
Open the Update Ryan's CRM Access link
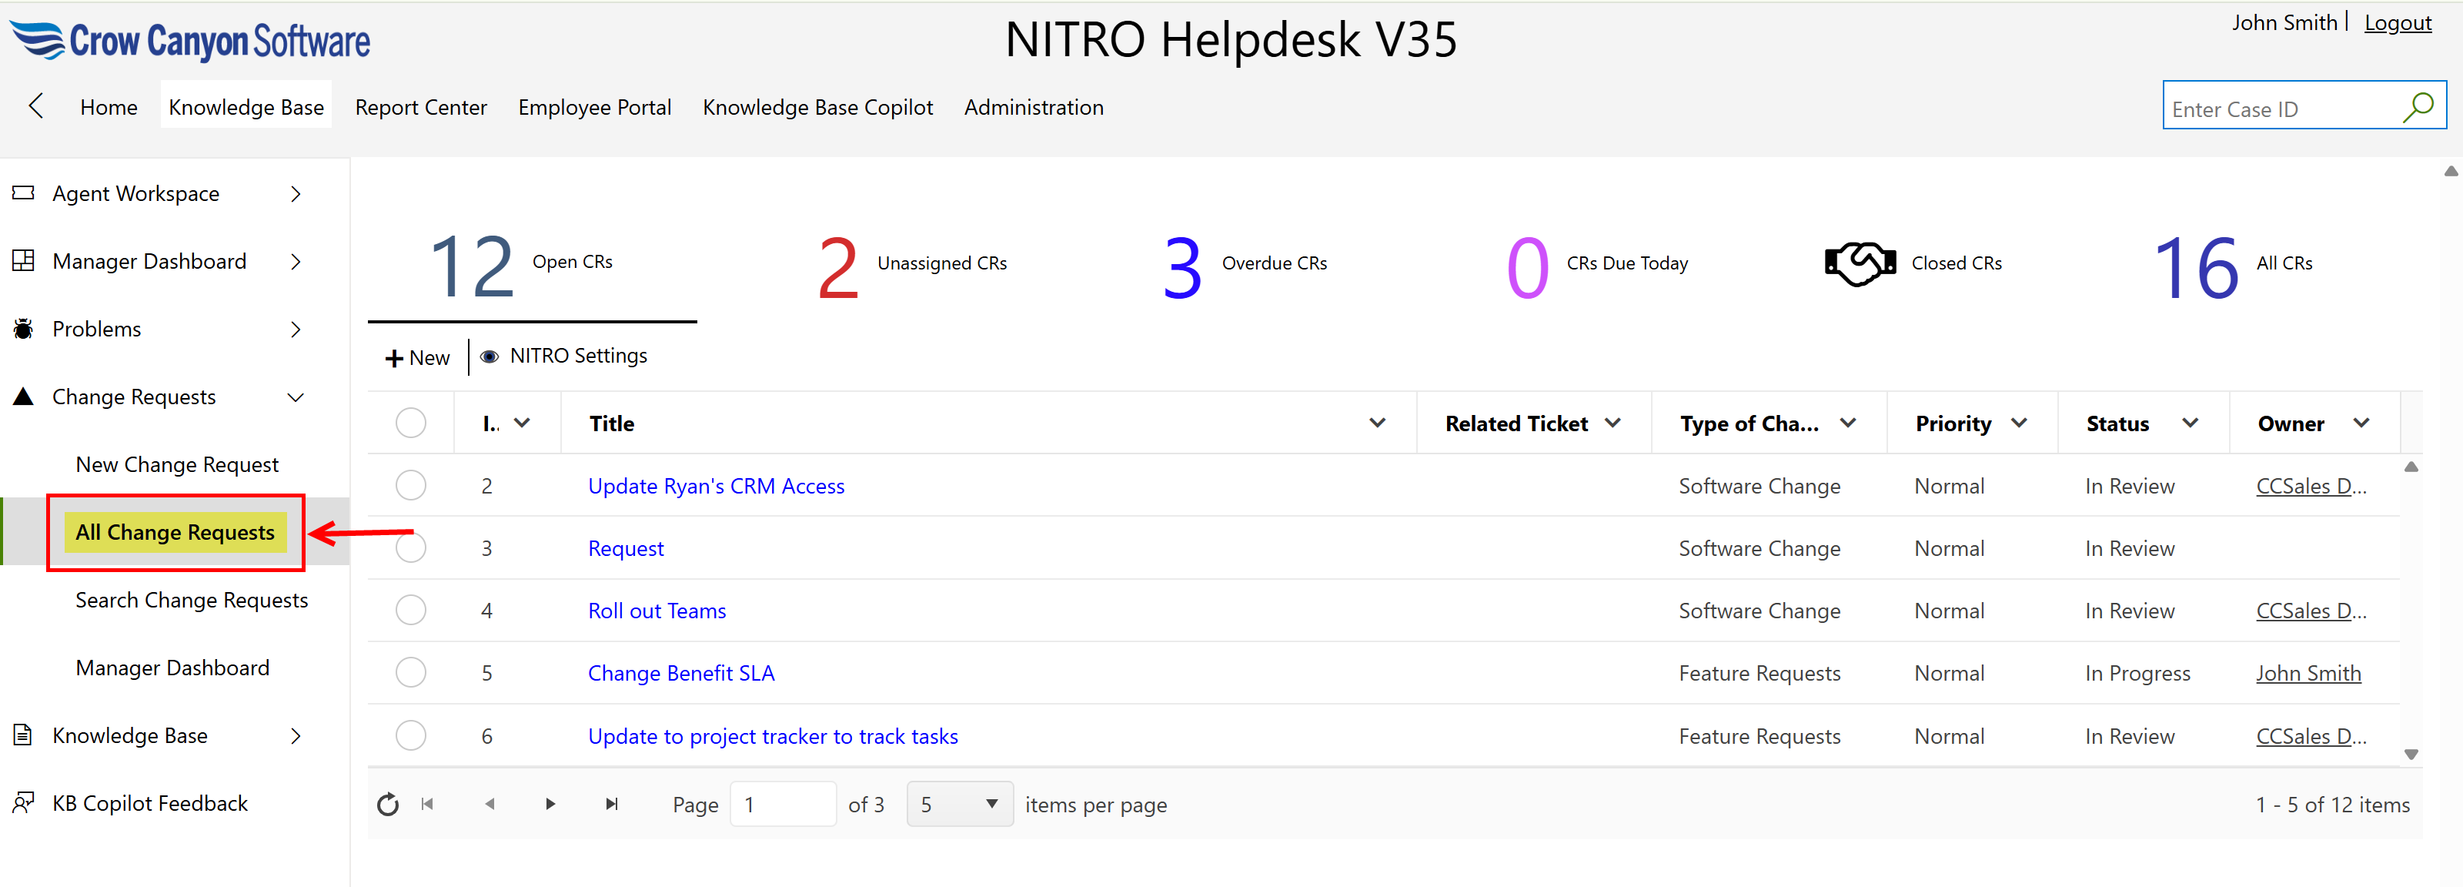coord(716,486)
